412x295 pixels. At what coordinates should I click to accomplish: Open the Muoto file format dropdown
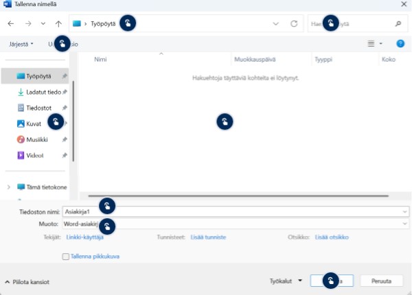click(404, 224)
